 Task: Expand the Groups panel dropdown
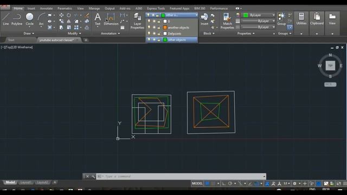pos(285,34)
